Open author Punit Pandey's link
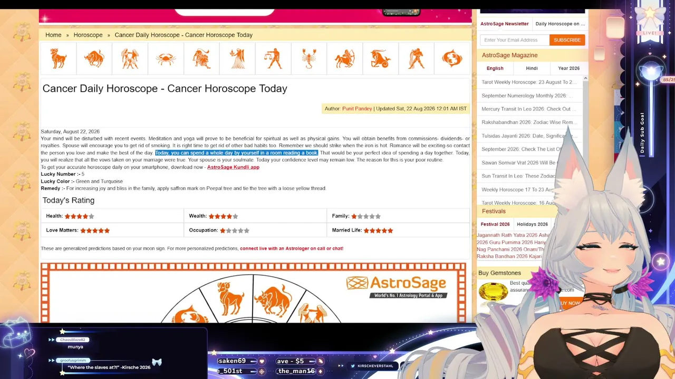The width and height of the screenshot is (675, 379). click(x=357, y=108)
